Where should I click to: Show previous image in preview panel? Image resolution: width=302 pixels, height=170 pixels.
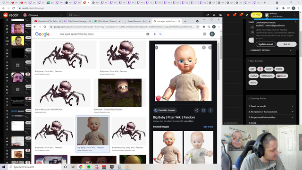204,47
